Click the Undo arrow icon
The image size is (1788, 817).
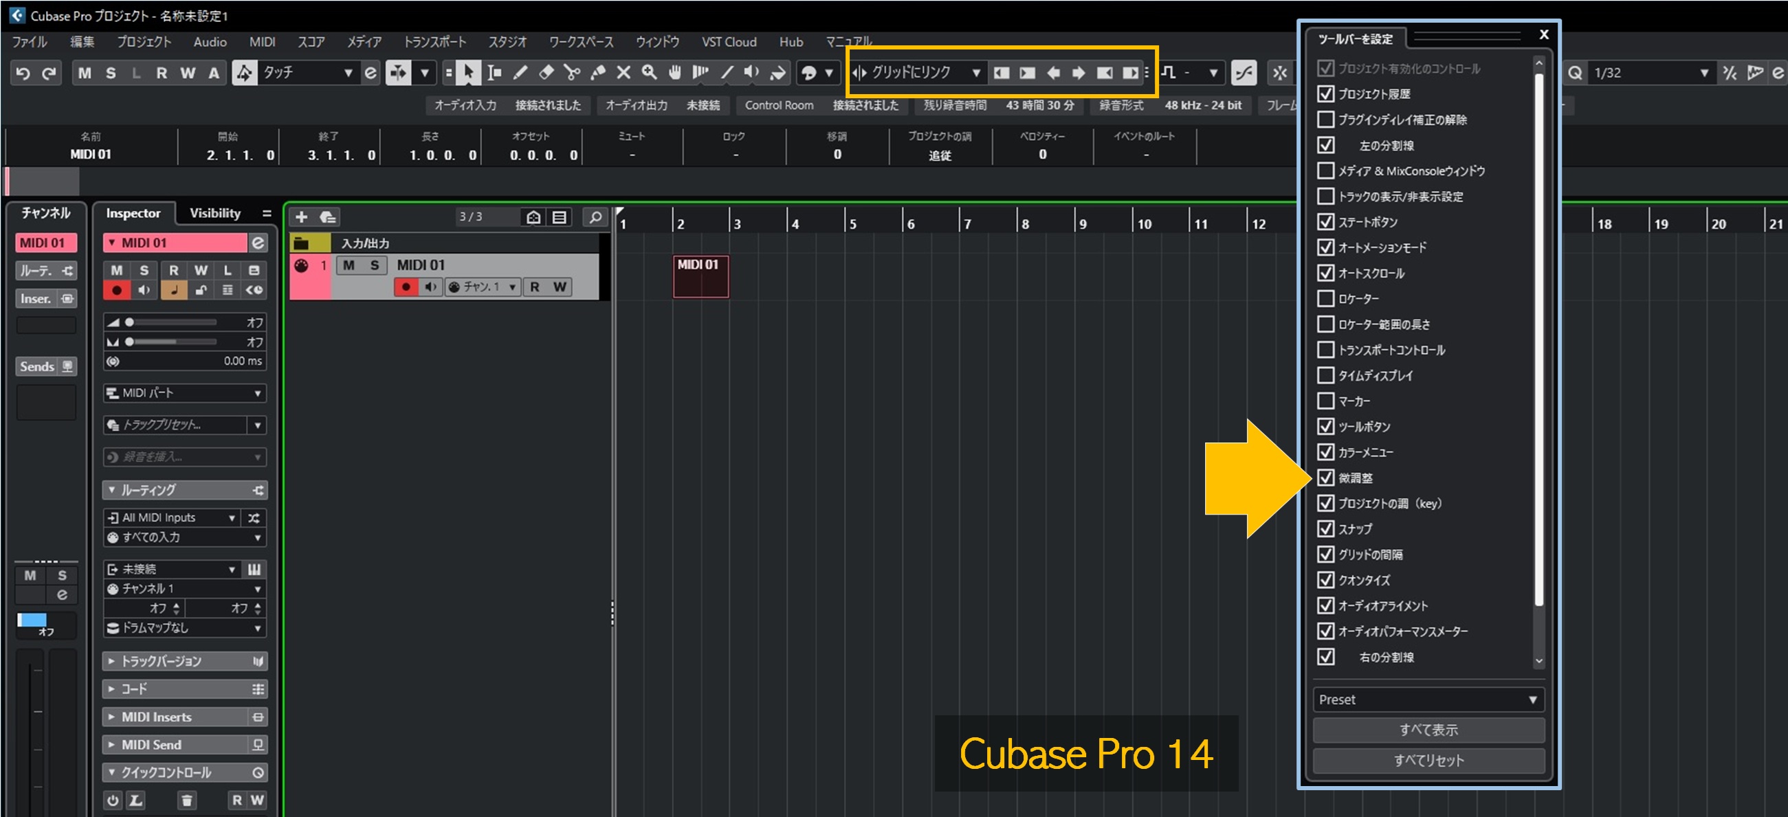click(x=23, y=73)
